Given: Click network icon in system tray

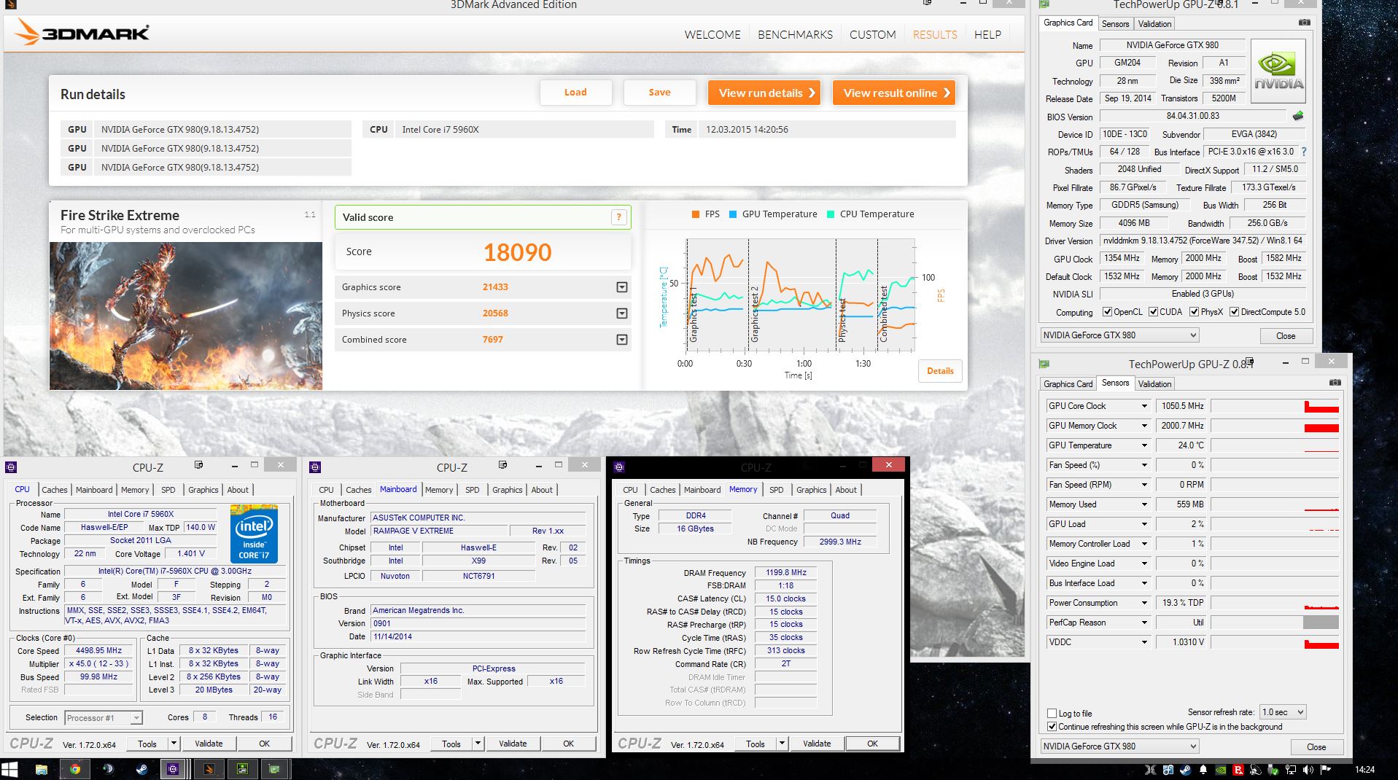Looking at the screenshot, I should (1291, 770).
